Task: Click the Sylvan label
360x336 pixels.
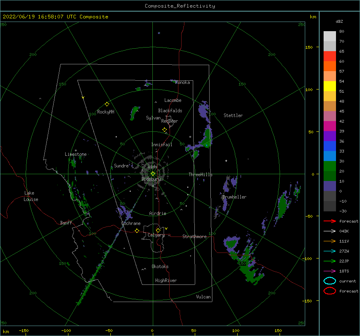Action: (153, 118)
